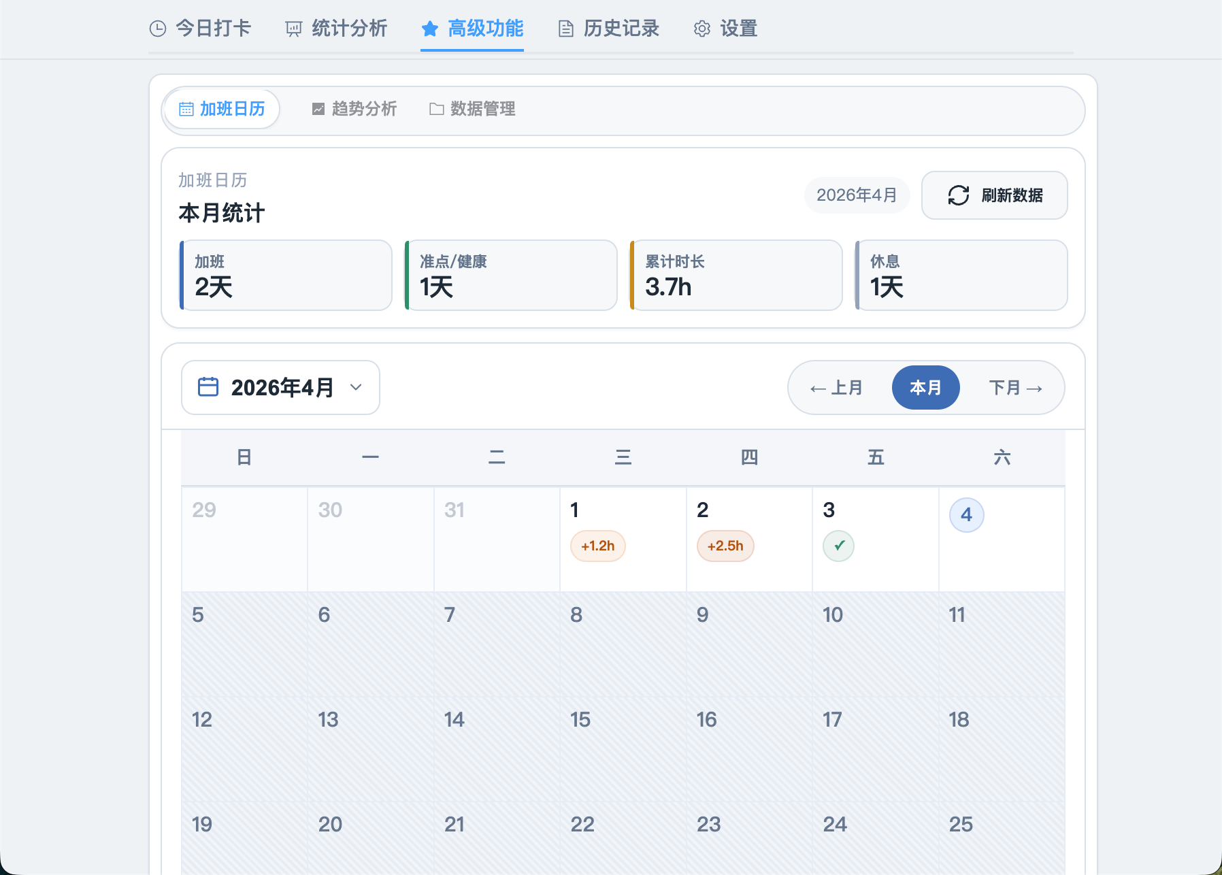Viewport: 1222px width, 875px height.
Task: Click the refresh arrows icon in 刷新数据
Action: (x=959, y=195)
